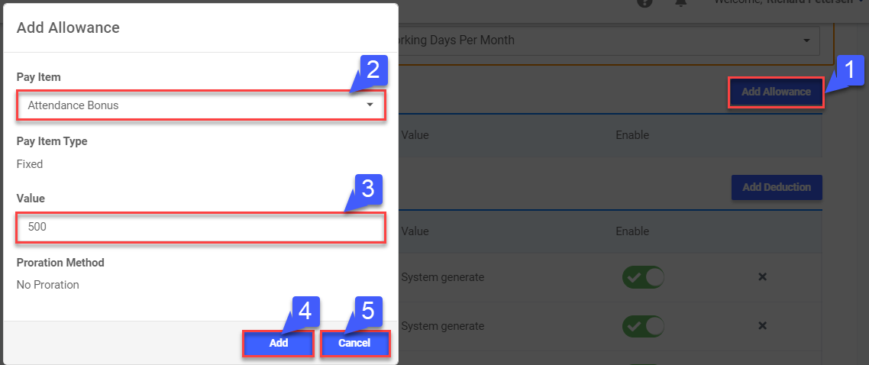The width and height of the screenshot is (869, 365).
Task: Click the numbered callout badge 3
Action: pyautogui.click(x=367, y=189)
